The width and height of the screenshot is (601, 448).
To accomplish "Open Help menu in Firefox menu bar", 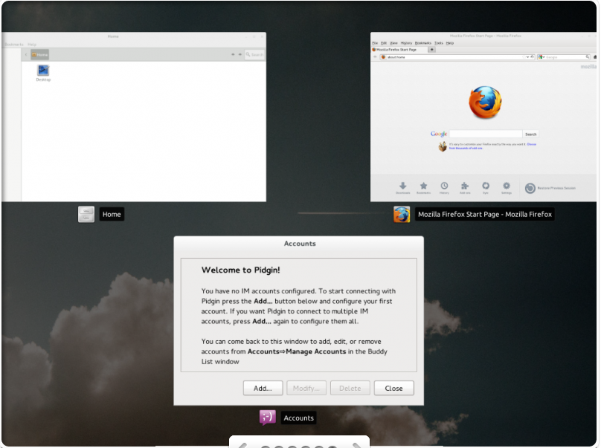I will pos(450,43).
